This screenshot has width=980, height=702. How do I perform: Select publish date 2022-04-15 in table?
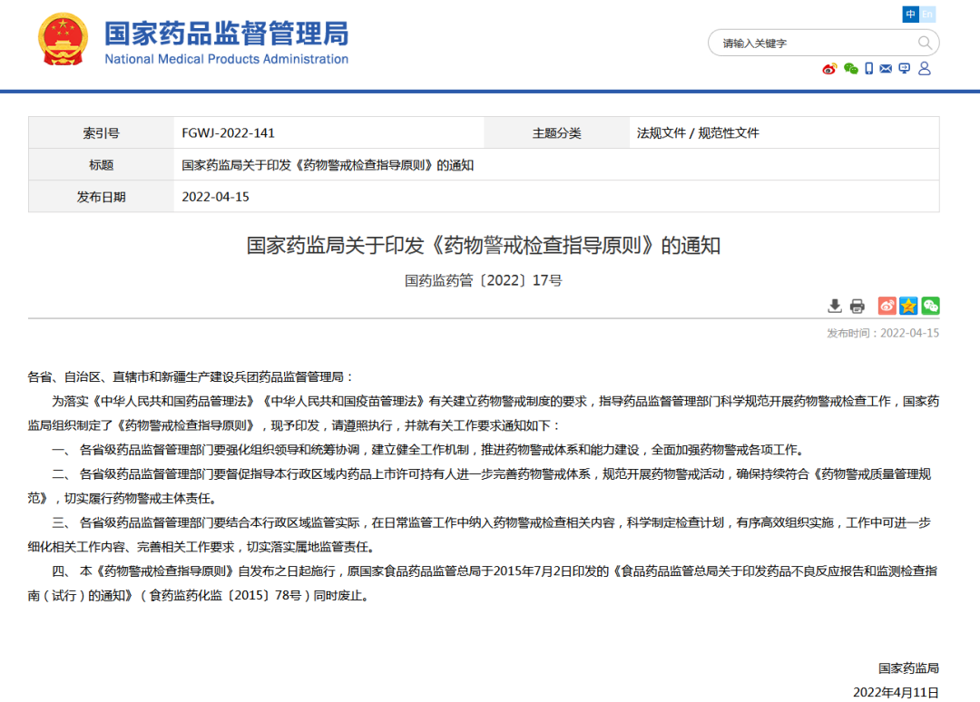tap(215, 197)
